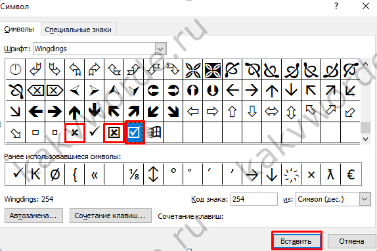377x251 pixels.
Task: Pick the letter K from recent symbols
Action: coord(35,174)
